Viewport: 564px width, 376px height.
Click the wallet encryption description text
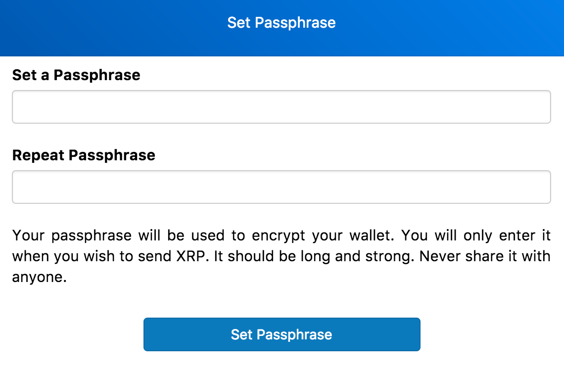click(x=281, y=256)
